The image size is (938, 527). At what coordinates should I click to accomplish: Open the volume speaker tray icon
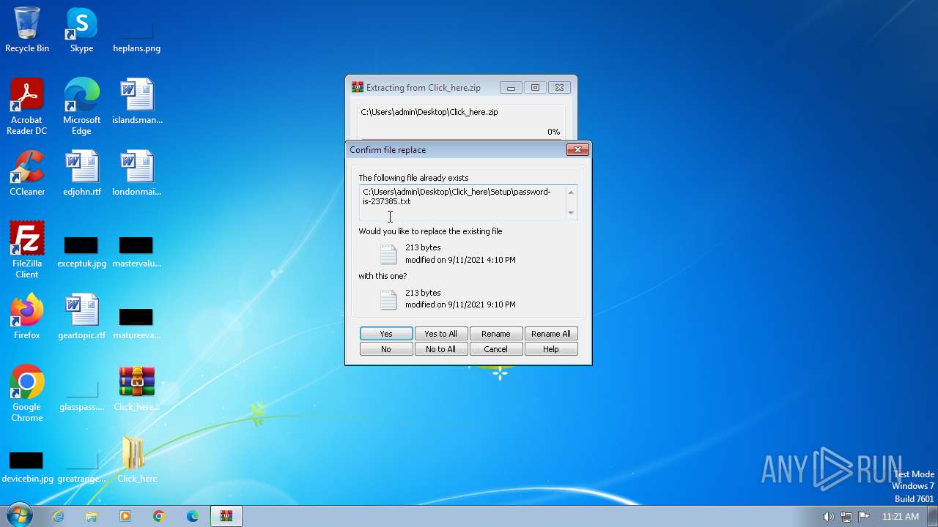coord(828,516)
